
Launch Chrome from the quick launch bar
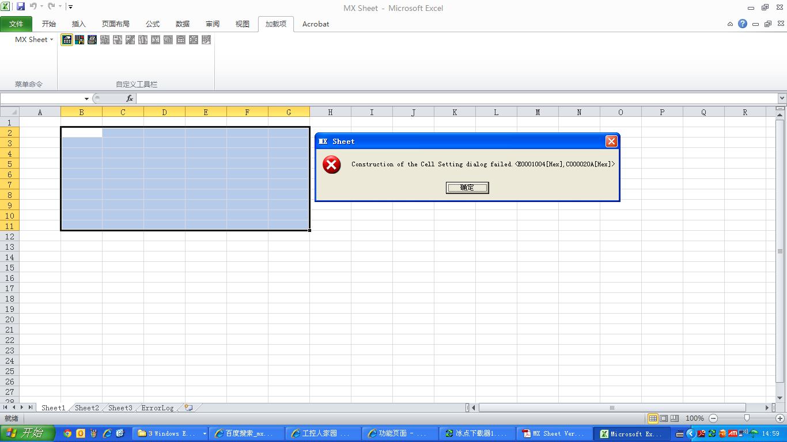(x=67, y=433)
